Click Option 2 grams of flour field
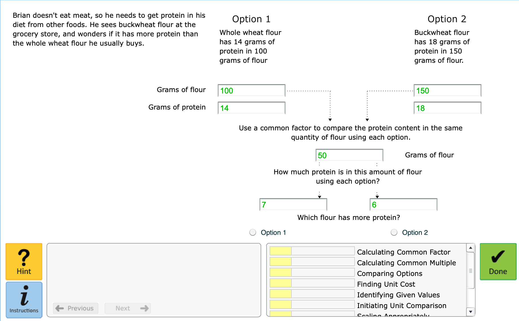Screen dimensions: 519x321 tap(448, 90)
